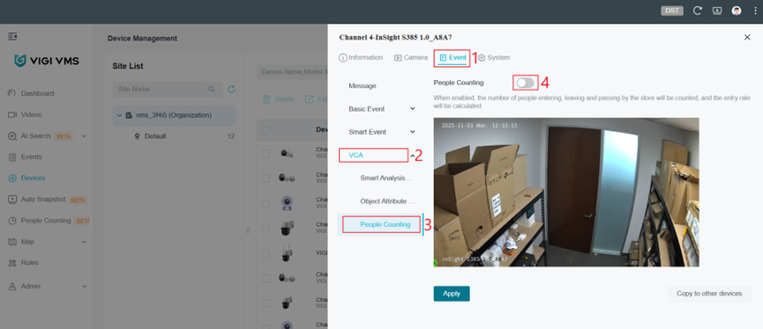Click the DST badge
The width and height of the screenshot is (763, 329).
(672, 11)
